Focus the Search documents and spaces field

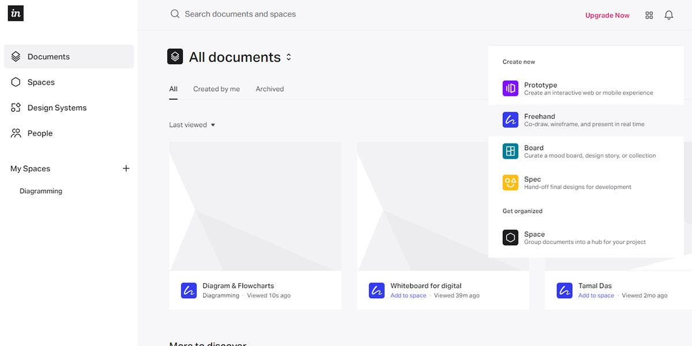240,14
